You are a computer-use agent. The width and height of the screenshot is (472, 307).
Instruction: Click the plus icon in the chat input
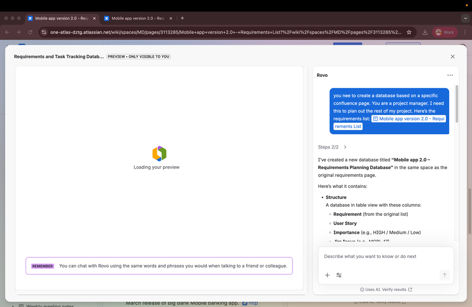tap(327, 275)
